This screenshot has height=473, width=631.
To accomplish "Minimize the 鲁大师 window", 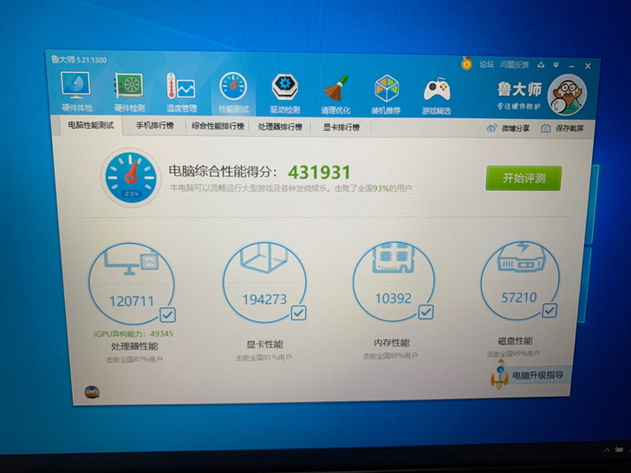I will click(x=571, y=66).
